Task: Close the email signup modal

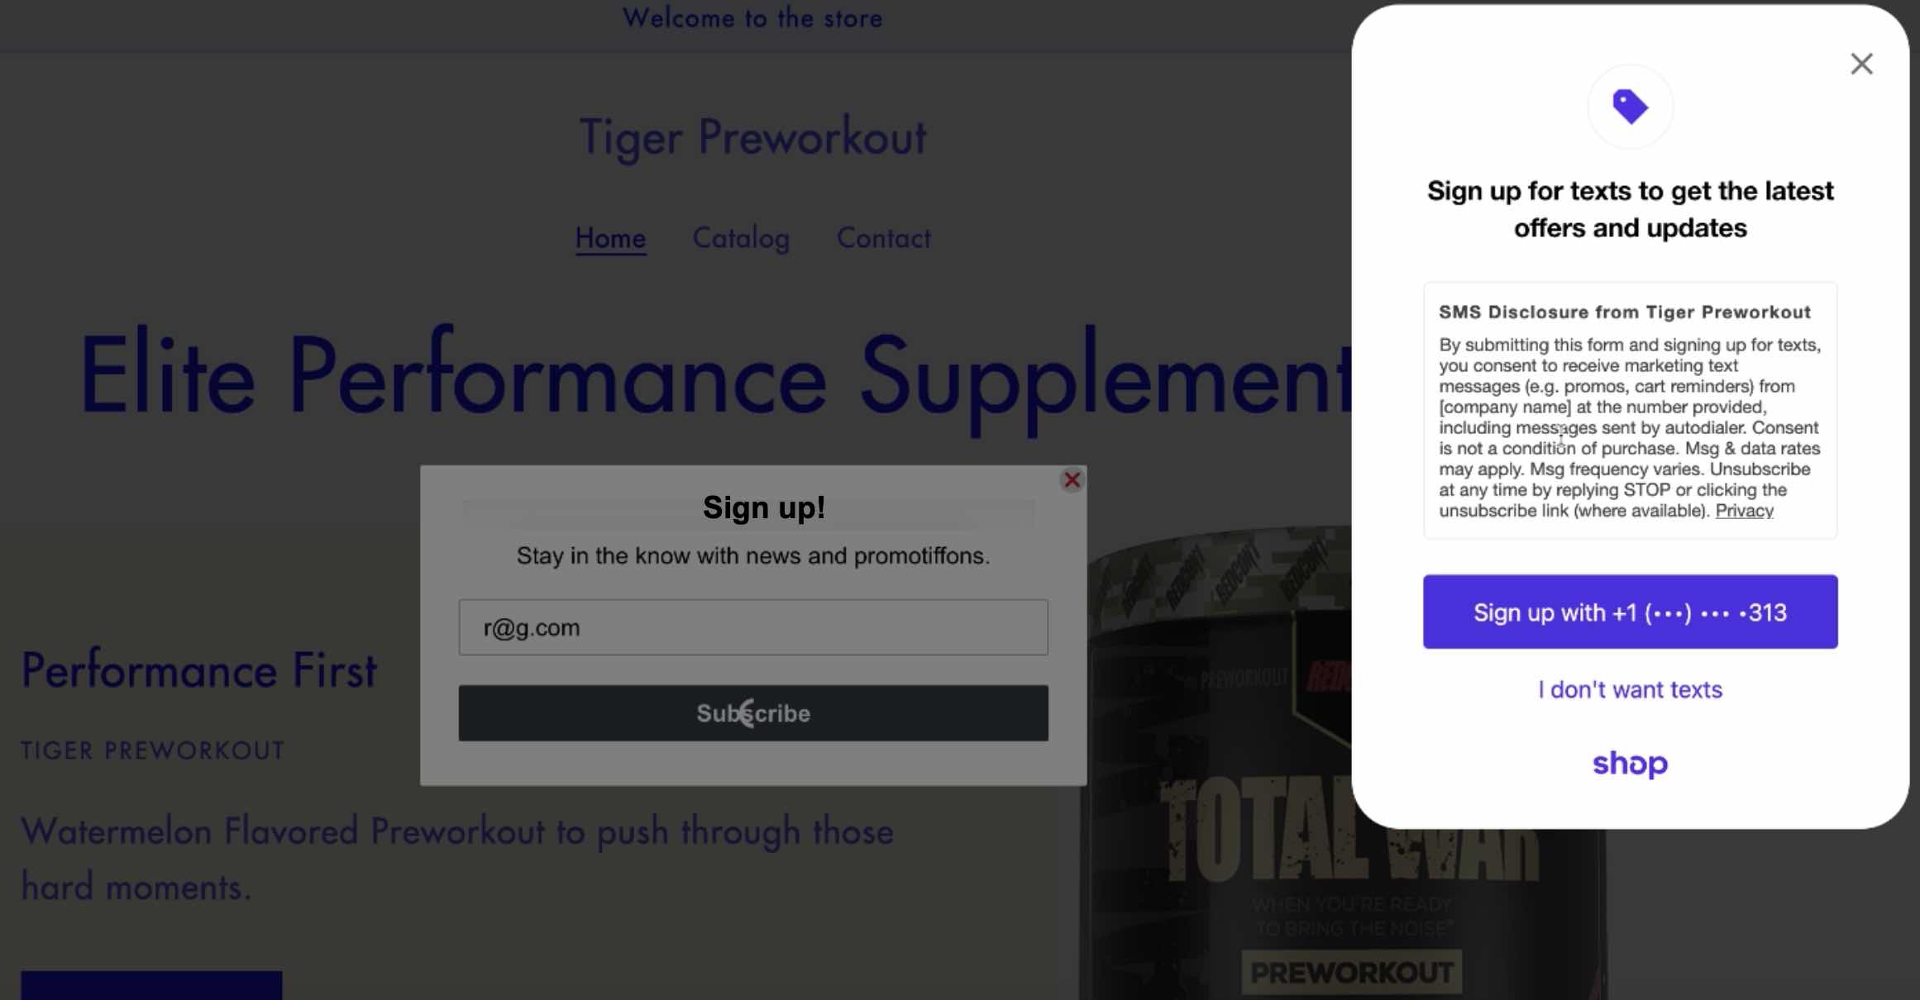Action: point(1071,479)
